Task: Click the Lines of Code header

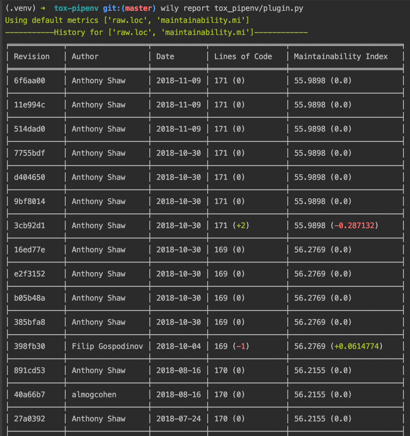Action: [243, 57]
